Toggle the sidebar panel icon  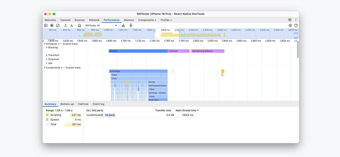pyautogui.click(x=46, y=25)
